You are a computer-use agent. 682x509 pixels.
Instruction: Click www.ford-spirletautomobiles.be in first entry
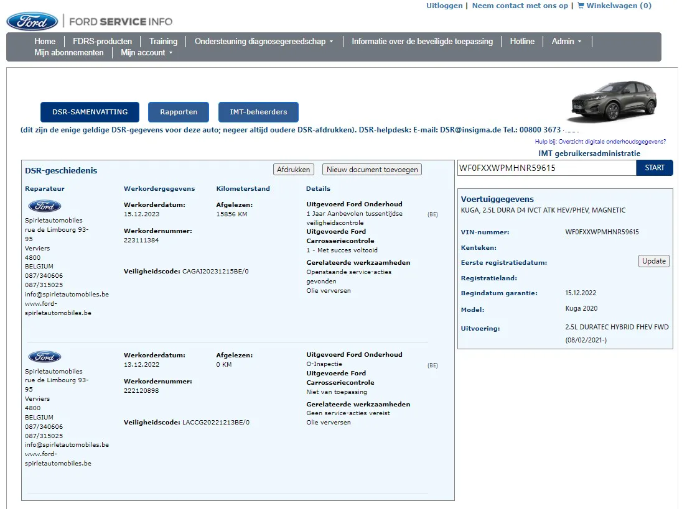coord(58,308)
